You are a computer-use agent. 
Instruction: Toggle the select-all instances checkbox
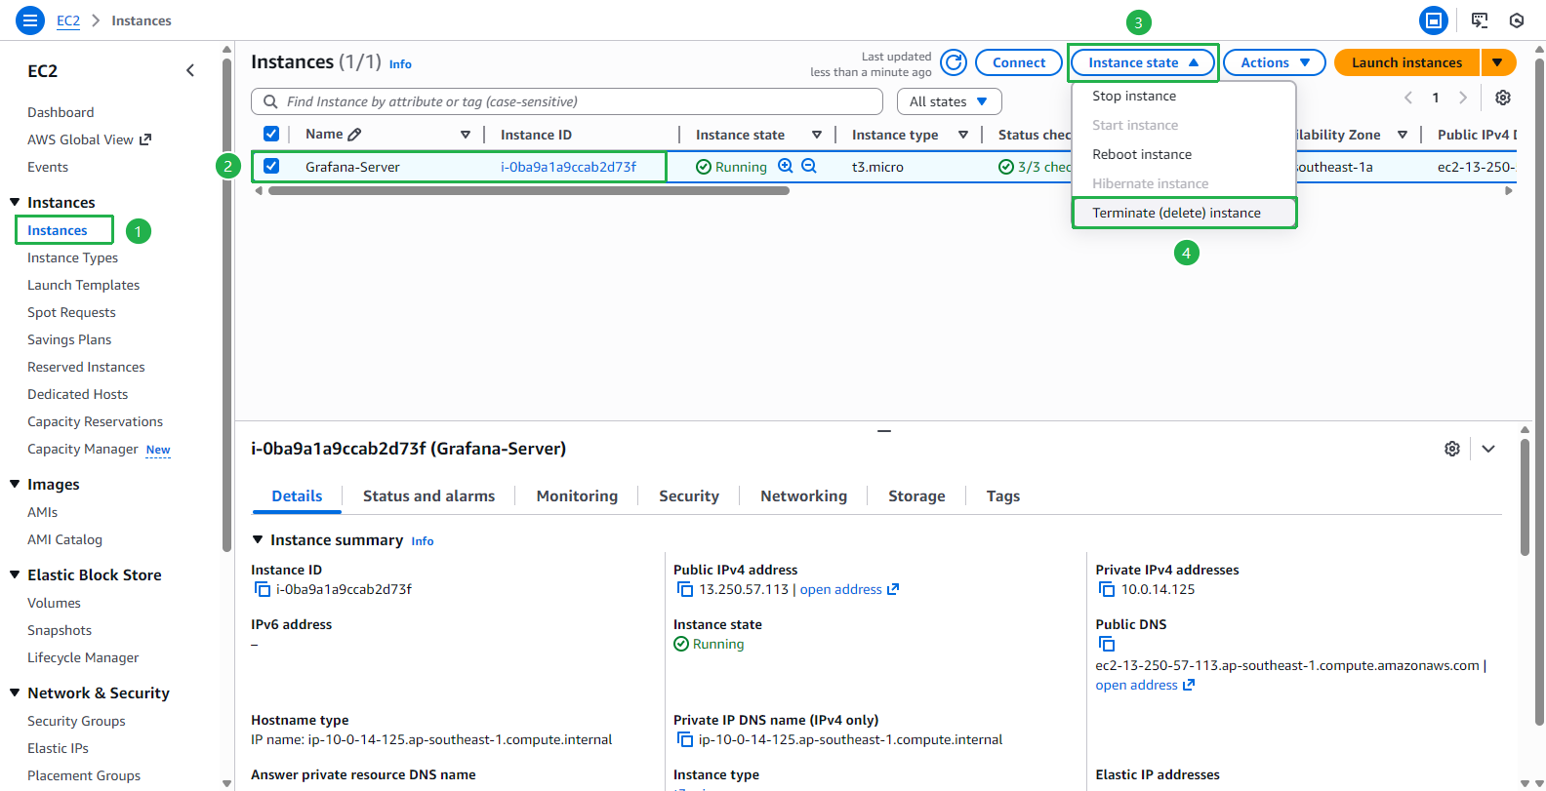[271, 134]
